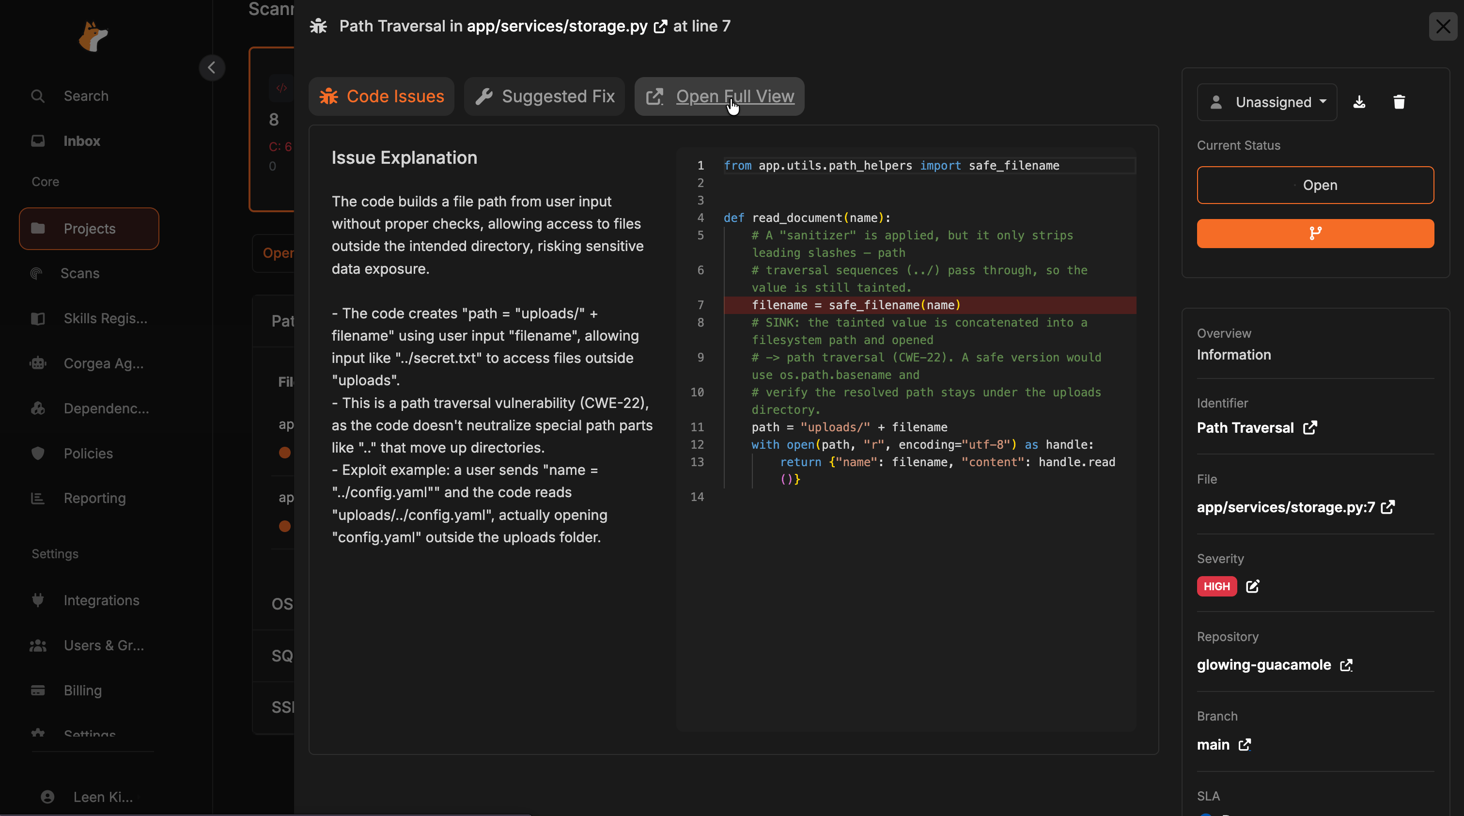The width and height of the screenshot is (1464, 816).
Task: Open Skills Registry in the sidebar
Action: [89, 318]
